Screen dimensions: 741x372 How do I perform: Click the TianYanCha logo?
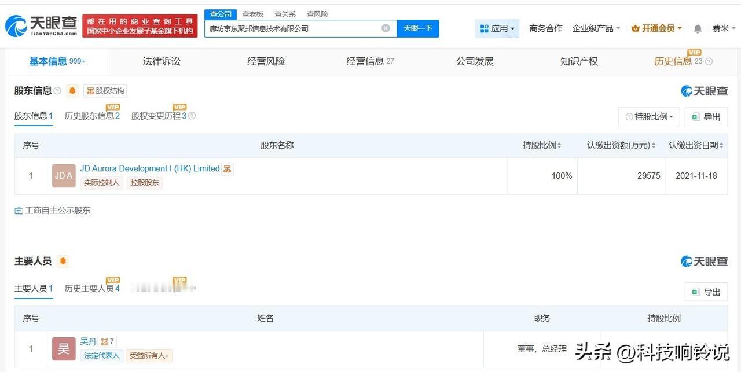[x=41, y=25]
